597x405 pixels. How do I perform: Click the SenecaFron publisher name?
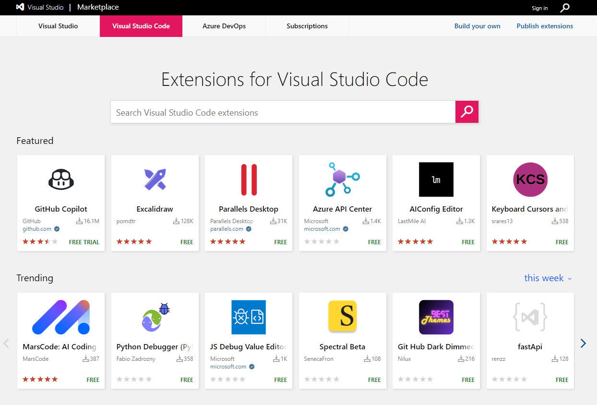319,358
